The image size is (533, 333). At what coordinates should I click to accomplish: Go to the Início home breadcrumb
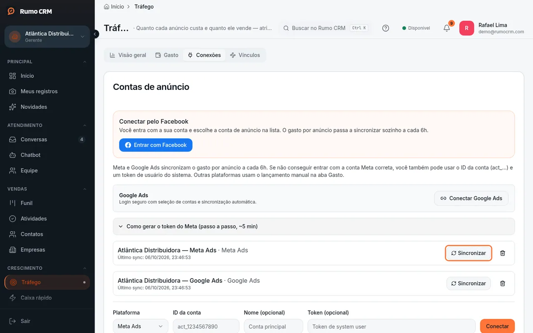tap(114, 7)
